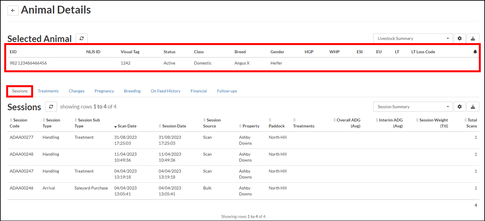Image resolution: width=485 pixels, height=221 pixels.
Task: Sort by Total Scans column header
Action: point(472,123)
